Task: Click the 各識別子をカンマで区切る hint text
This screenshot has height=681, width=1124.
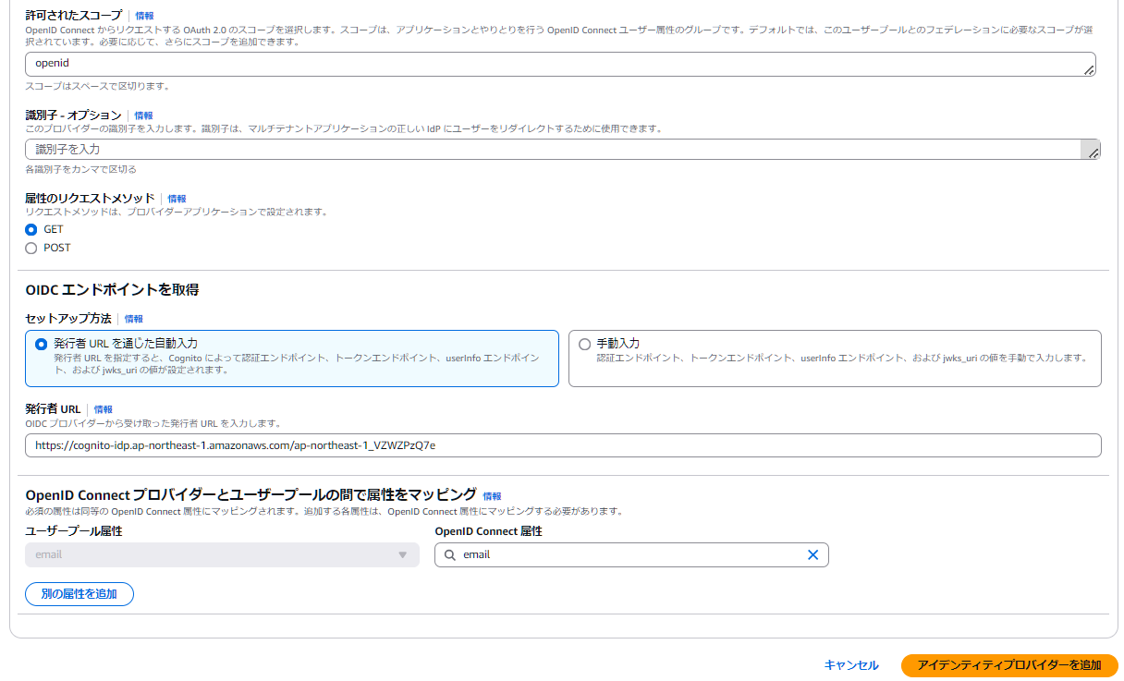Action: tap(81, 170)
